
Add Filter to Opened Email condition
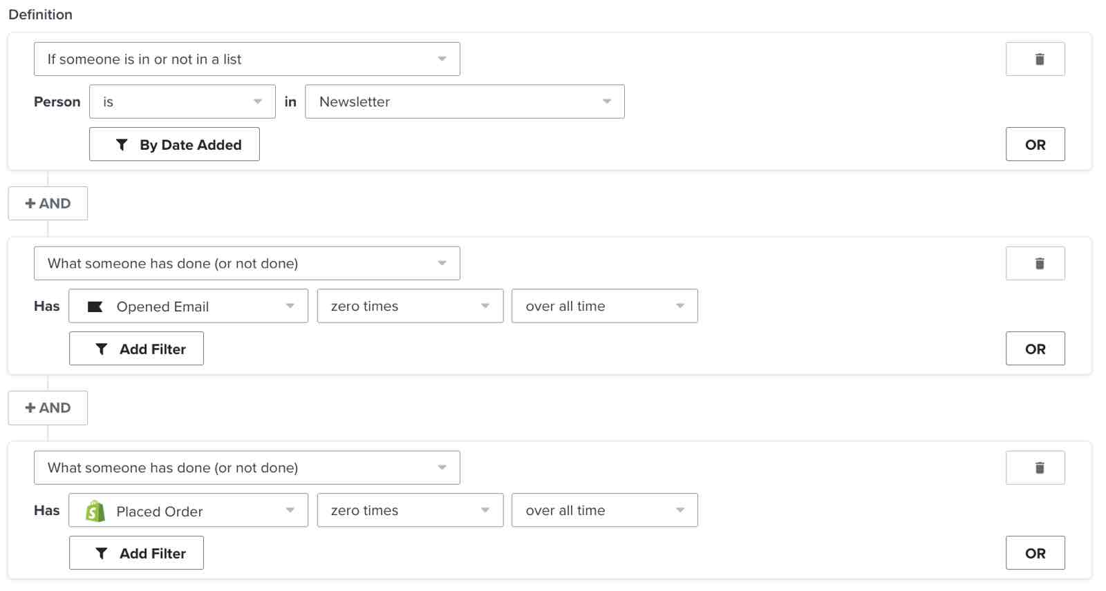[136, 349]
